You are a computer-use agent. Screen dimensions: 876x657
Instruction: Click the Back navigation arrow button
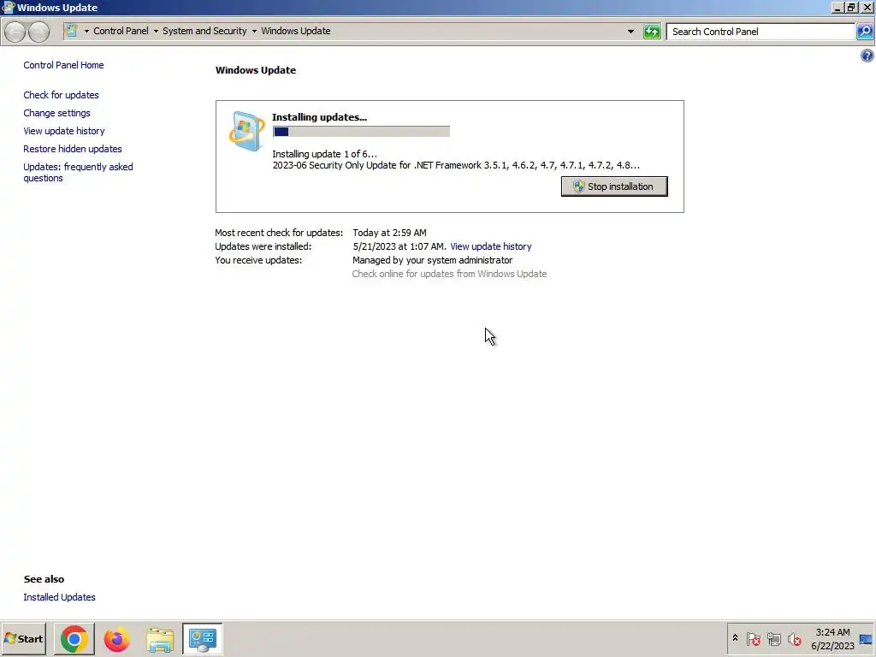tap(15, 32)
